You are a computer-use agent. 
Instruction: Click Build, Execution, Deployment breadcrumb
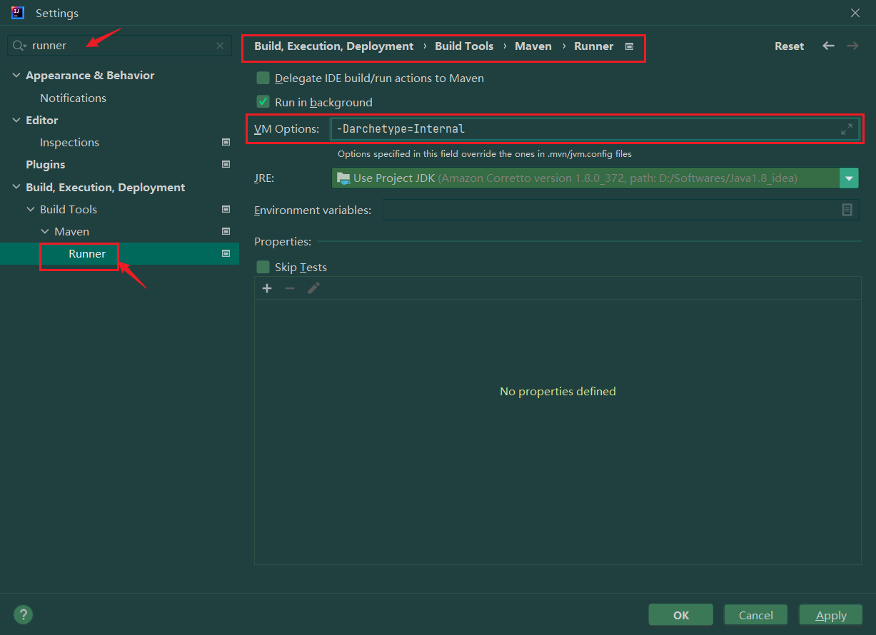click(x=333, y=46)
